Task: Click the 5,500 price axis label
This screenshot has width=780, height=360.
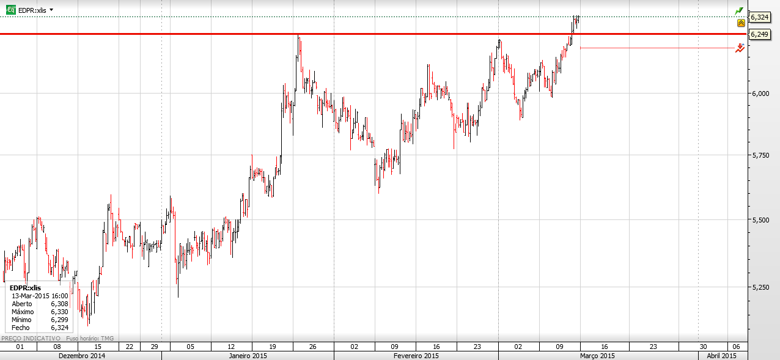Action: [760, 219]
